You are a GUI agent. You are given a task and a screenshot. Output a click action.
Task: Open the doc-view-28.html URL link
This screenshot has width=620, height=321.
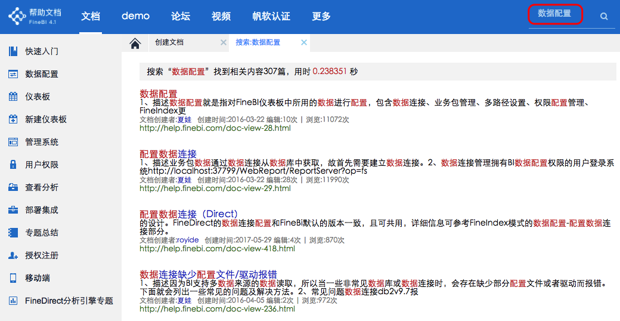(215, 128)
